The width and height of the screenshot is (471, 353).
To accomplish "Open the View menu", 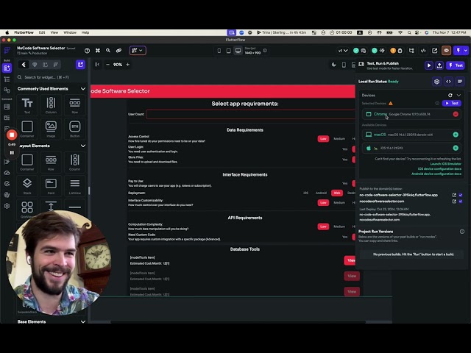I will (x=54, y=32).
